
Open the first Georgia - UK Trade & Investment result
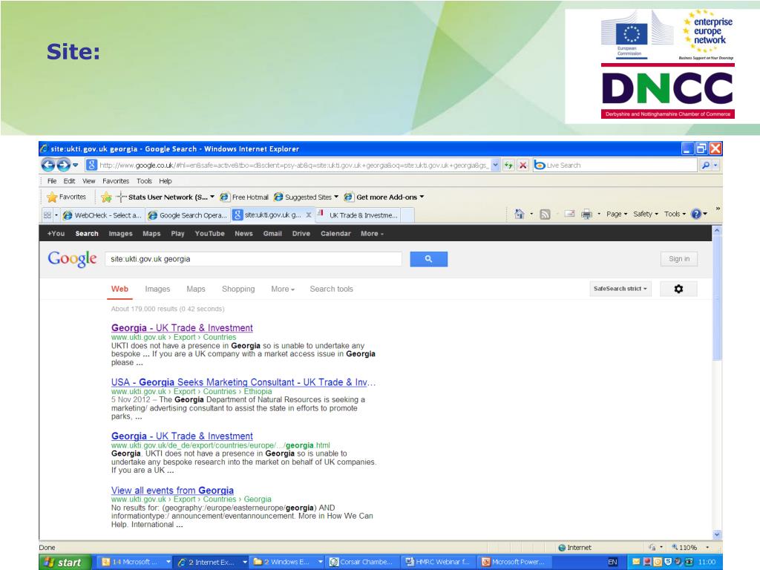(182, 328)
